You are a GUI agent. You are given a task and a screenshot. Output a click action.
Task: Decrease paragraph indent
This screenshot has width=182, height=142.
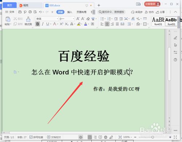tap(116, 19)
